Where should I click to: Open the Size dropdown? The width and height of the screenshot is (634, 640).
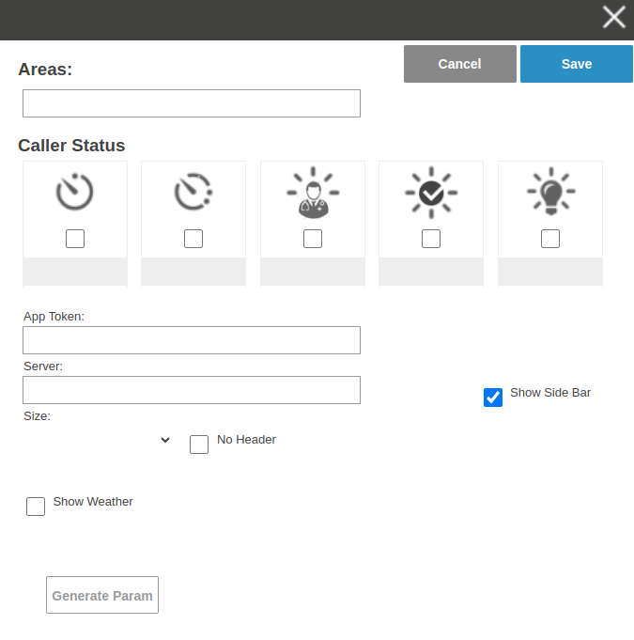[x=99, y=440]
